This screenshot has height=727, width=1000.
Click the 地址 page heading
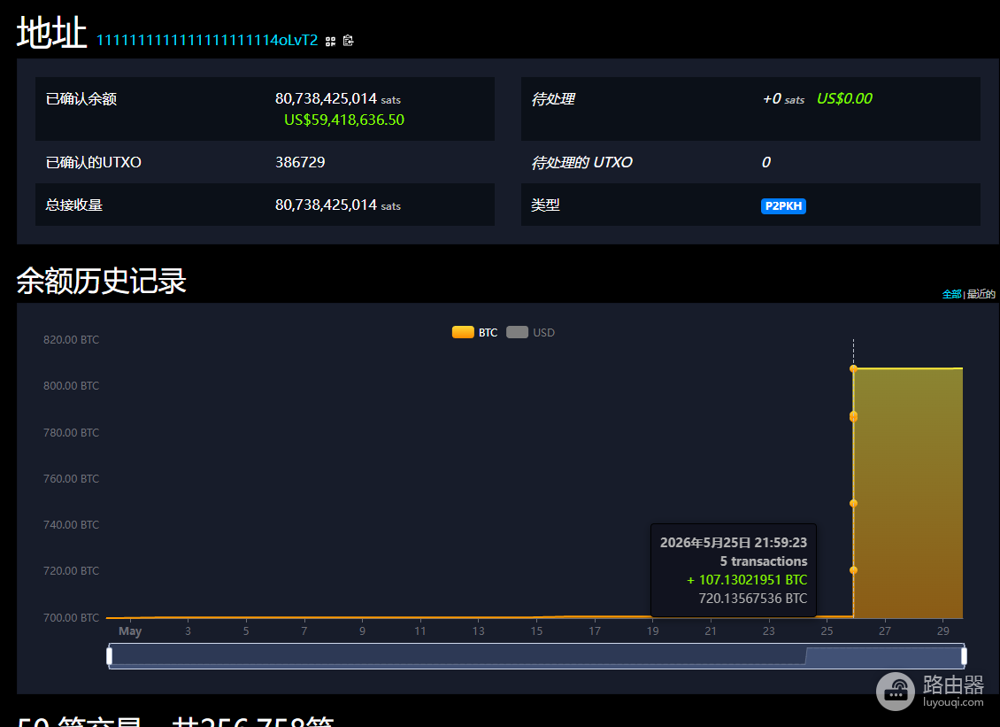(51, 33)
